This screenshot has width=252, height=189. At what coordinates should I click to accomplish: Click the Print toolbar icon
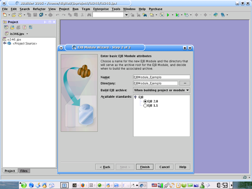50,15
